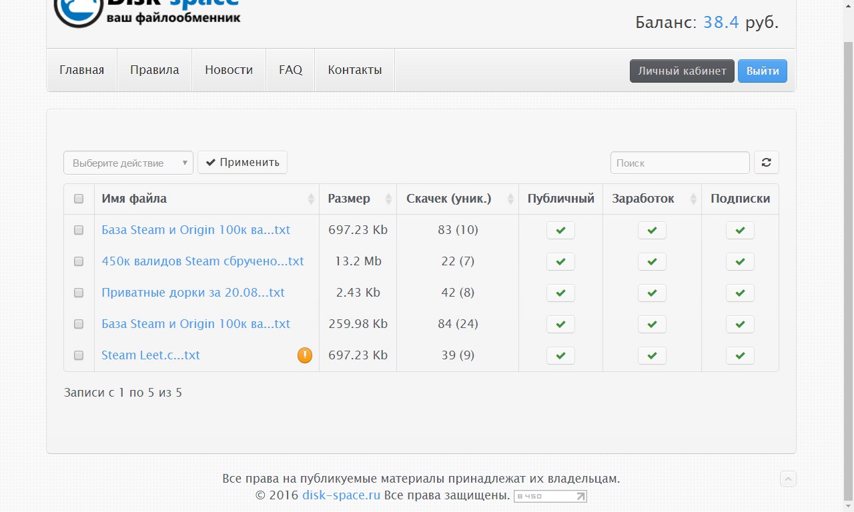Toggle Публичный for 697.23 Kb 83 (10) row
This screenshot has width=854, height=512.
point(560,231)
